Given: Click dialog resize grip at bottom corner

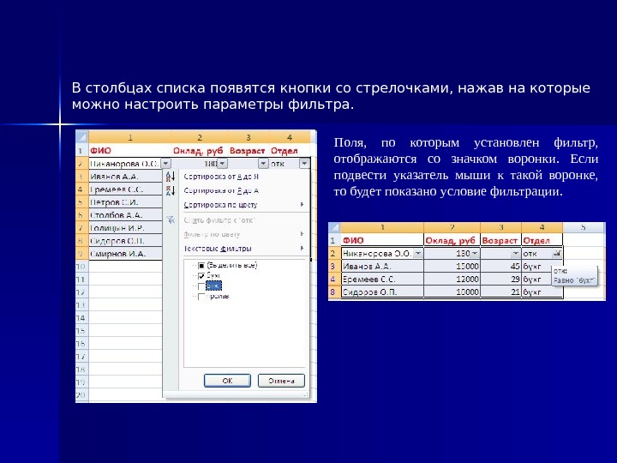Looking at the screenshot, I should coord(306,394).
